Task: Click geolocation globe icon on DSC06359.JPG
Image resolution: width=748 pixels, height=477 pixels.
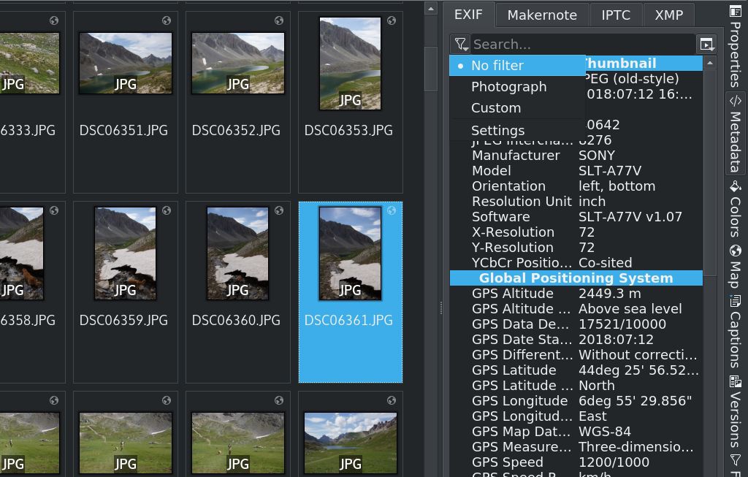Action: (x=167, y=210)
